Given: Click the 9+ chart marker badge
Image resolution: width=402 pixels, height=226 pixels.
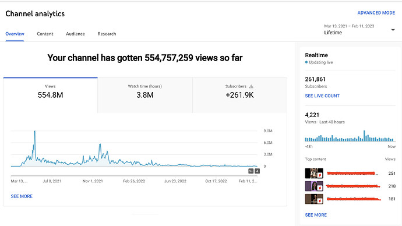Looking at the screenshot, I should click(251, 171).
